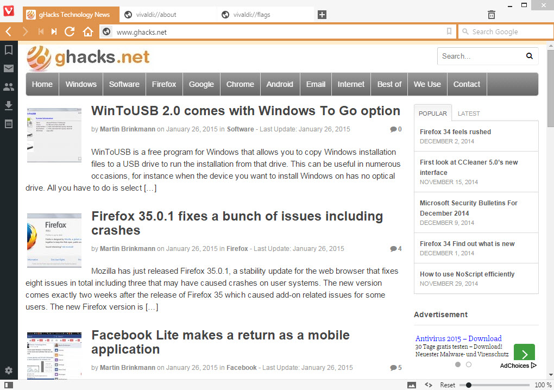Click the URL address field

(x=279, y=32)
